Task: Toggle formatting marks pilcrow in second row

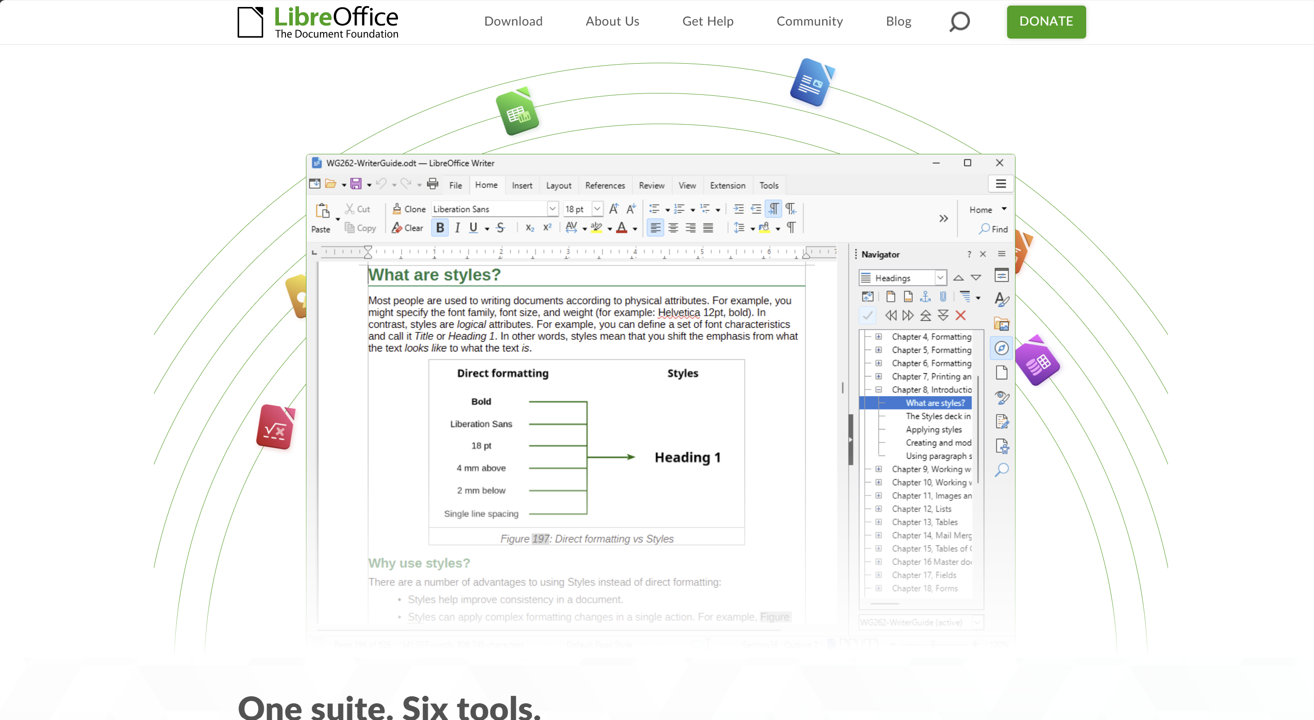Action: click(791, 228)
